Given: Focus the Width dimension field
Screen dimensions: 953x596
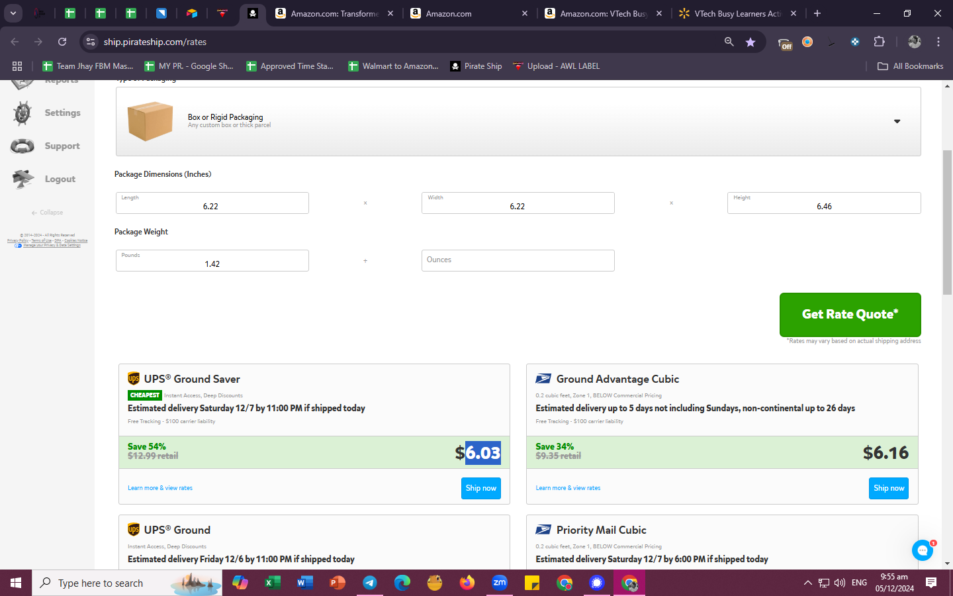Looking at the screenshot, I should [518, 203].
